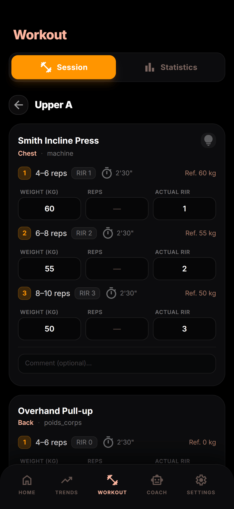The height and width of the screenshot is (509, 234).
Task: Tap the RIR 3 badge on set 3
Action: click(x=87, y=293)
